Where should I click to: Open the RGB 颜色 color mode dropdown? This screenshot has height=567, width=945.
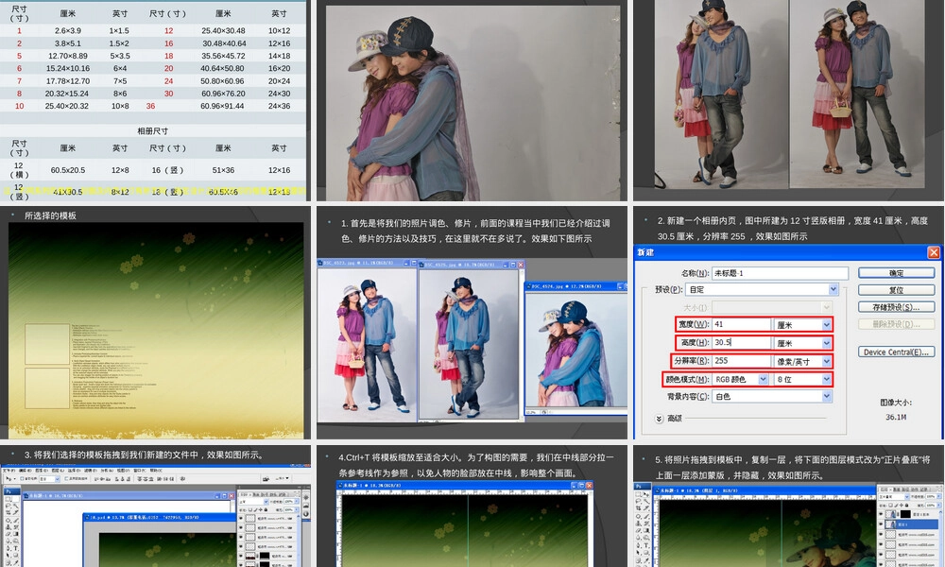coord(740,379)
